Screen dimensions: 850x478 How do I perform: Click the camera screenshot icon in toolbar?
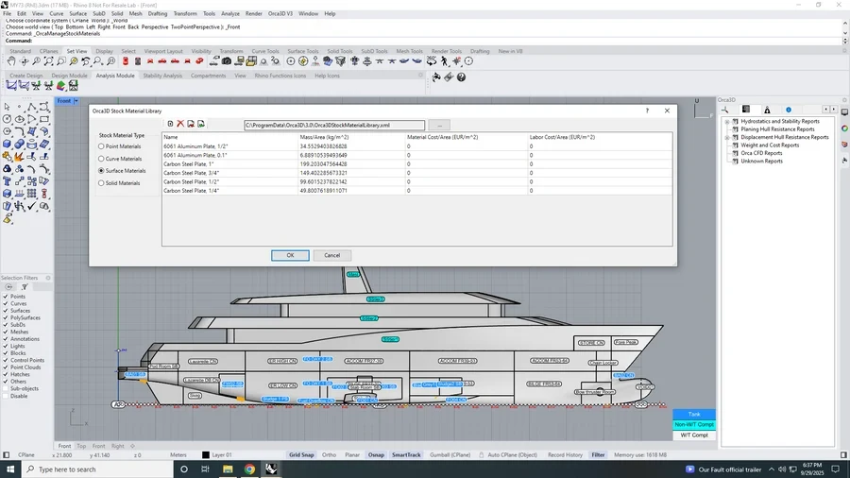tap(227, 61)
